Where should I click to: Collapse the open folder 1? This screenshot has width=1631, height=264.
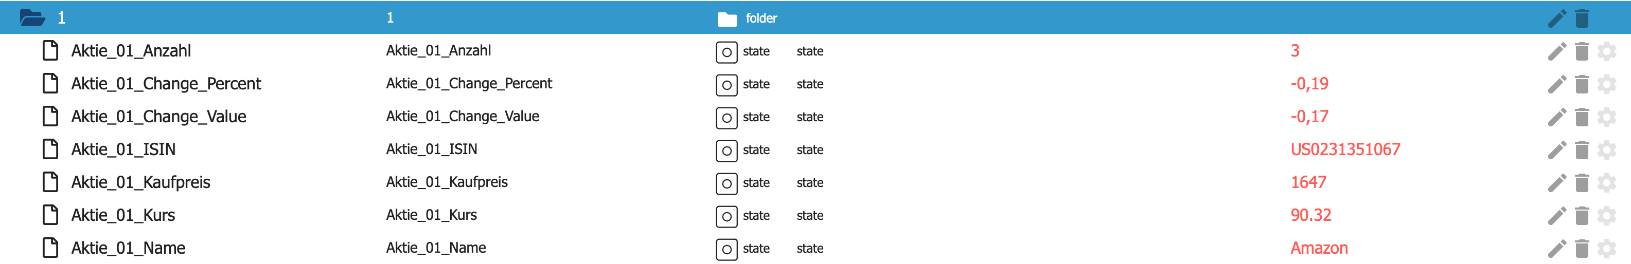coord(32,17)
